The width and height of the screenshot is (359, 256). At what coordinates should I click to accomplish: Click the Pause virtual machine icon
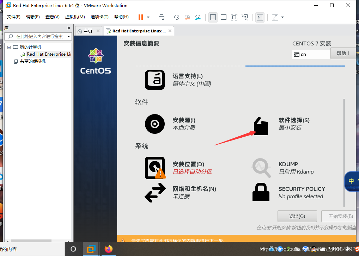click(x=141, y=17)
